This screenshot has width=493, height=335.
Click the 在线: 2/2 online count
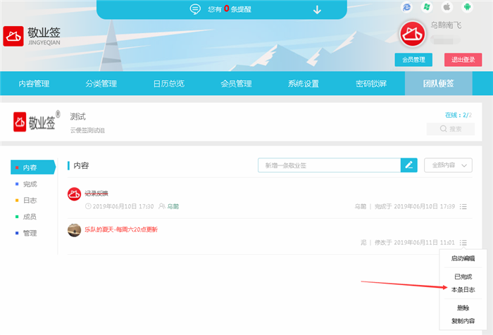(x=458, y=115)
